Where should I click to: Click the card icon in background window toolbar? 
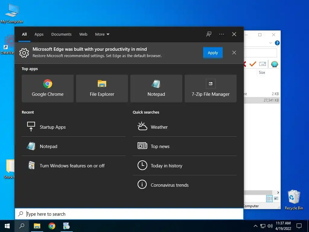pyautogui.click(x=263, y=64)
